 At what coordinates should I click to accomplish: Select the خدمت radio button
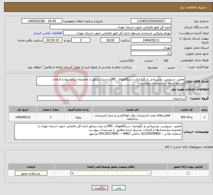pyautogui.click(x=157, y=60)
